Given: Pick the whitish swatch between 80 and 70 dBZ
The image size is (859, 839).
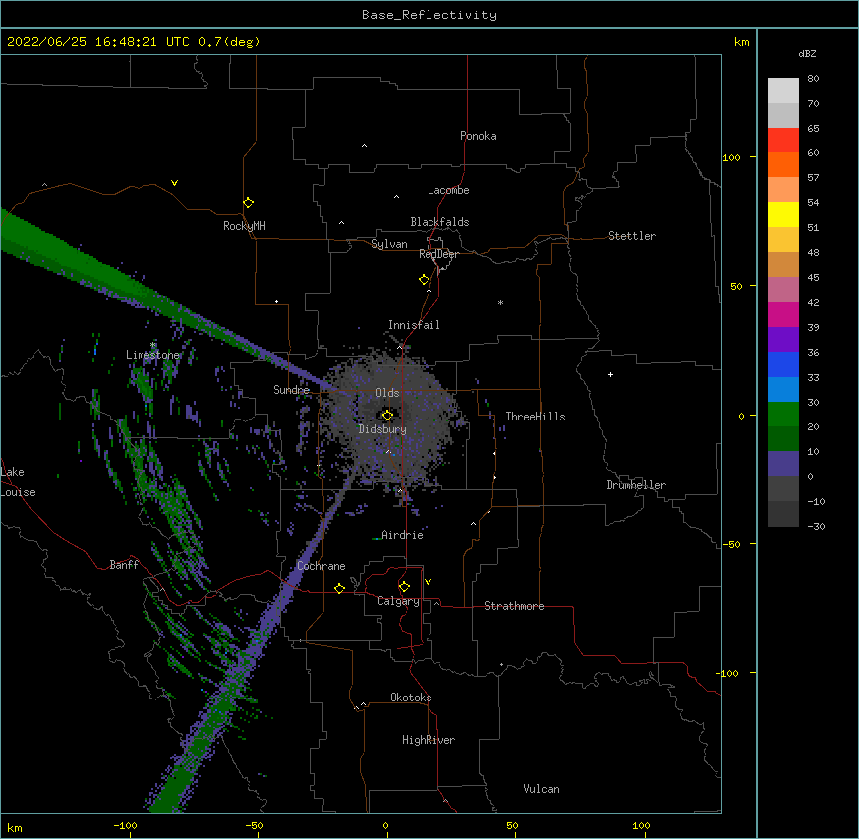Looking at the screenshot, I should coord(783,91).
